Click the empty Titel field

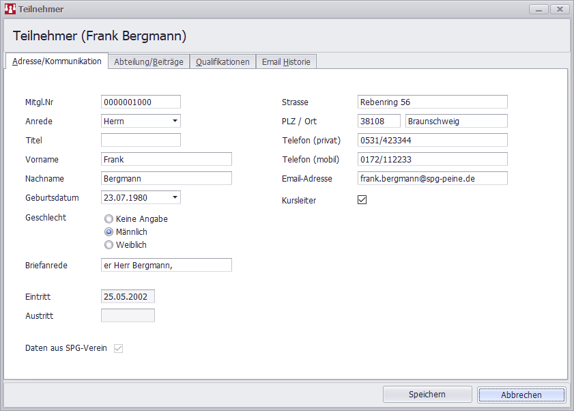pos(141,140)
